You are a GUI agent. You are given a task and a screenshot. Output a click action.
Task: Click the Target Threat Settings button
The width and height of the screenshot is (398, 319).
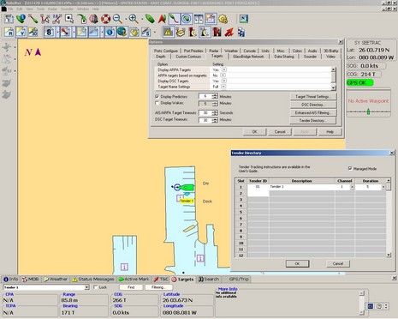(x=312, y=97)
